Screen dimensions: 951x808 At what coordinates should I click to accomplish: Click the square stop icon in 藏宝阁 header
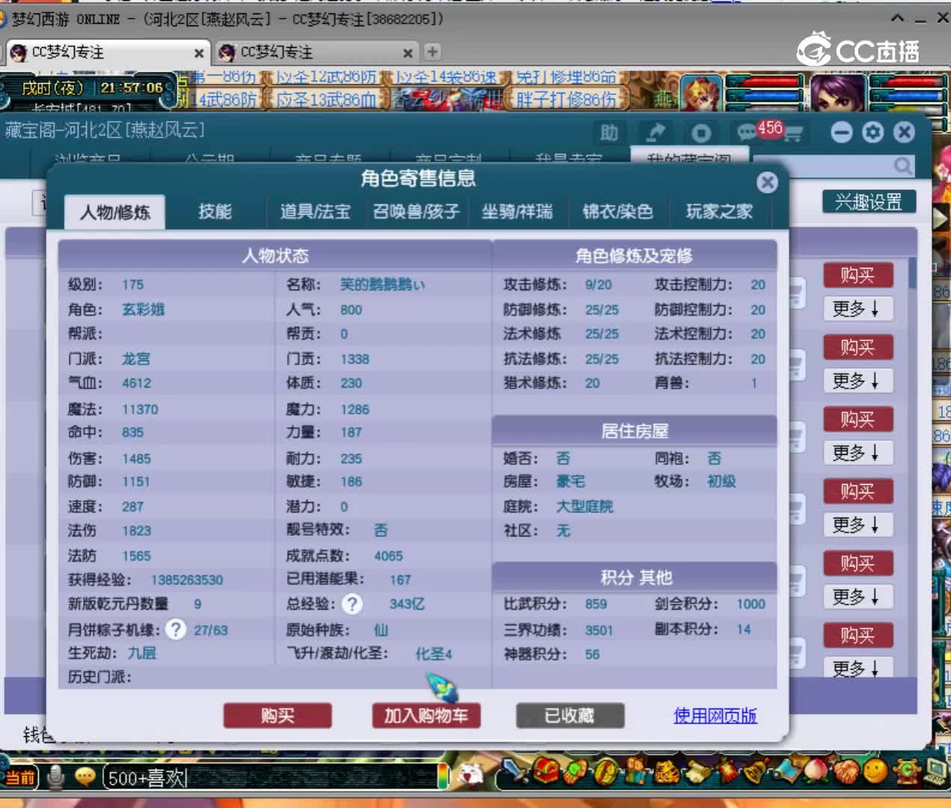coord(701,133)
